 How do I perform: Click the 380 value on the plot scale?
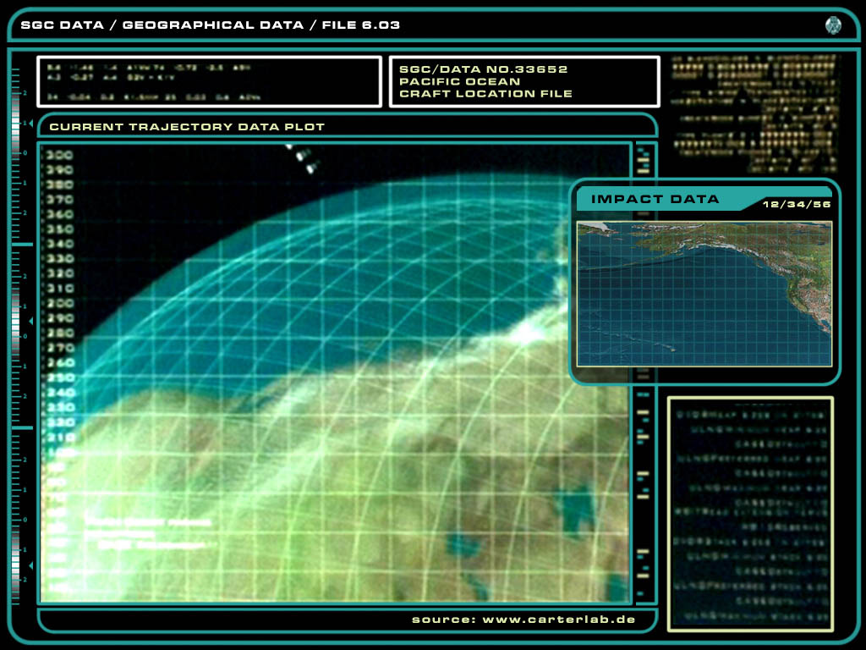[60, 185]
